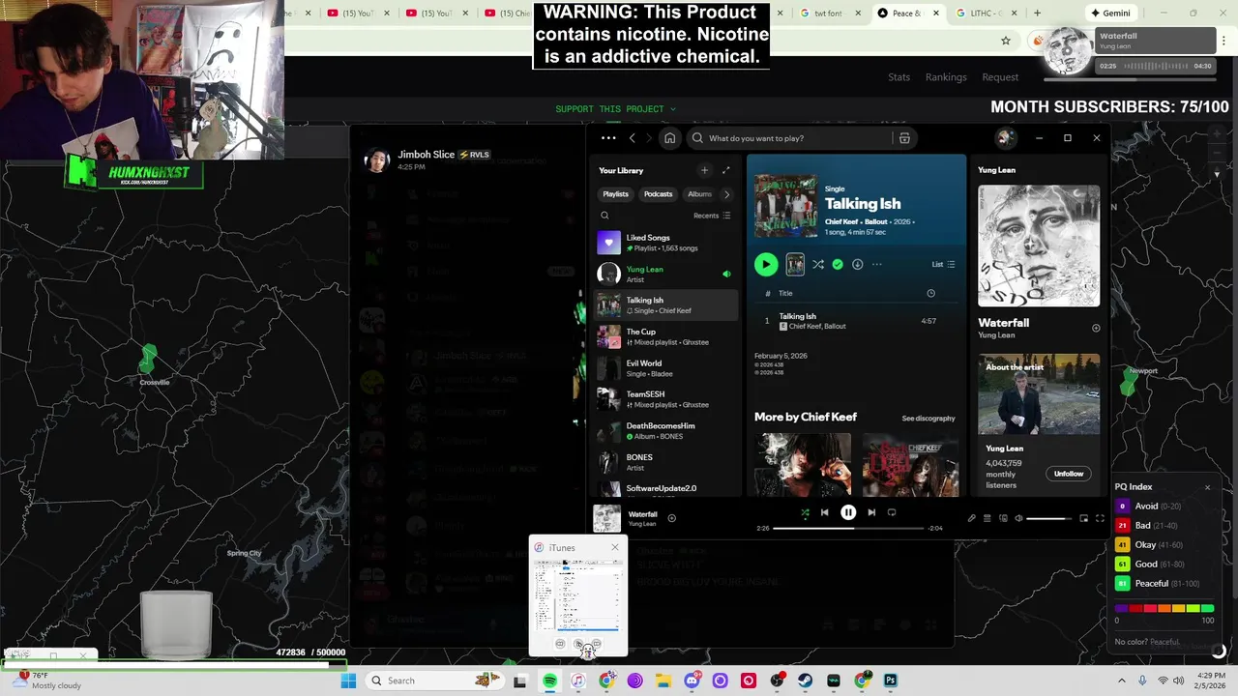Expand SUPPORT THIS PROJECT dropdown
Image resolution: width=1238 pixels, height=696 pixels.
click(x=616, y=109)
